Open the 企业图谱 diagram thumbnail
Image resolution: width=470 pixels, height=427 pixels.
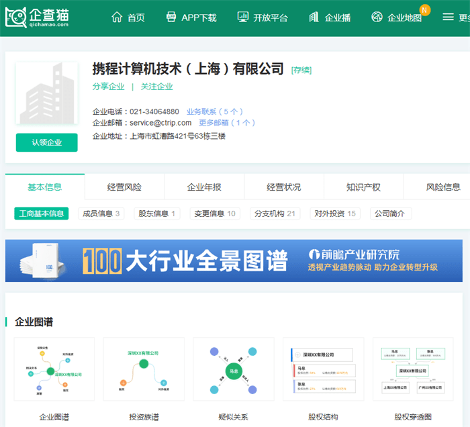pyautogui.click(x=54, y=369)
